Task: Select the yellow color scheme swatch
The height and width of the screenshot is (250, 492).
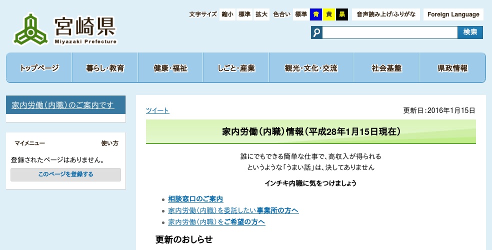Action: point(329,14)
